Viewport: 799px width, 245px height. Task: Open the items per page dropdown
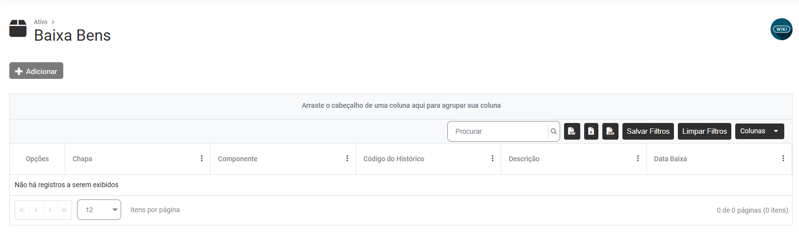99,210
